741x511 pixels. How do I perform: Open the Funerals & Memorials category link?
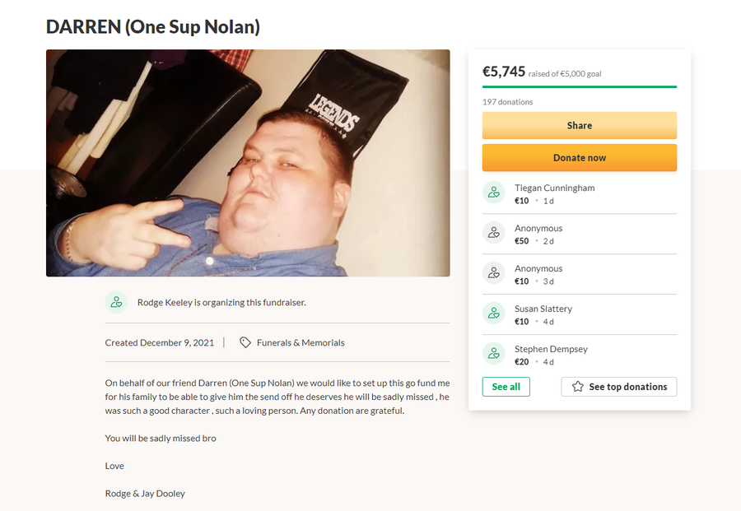301,342
